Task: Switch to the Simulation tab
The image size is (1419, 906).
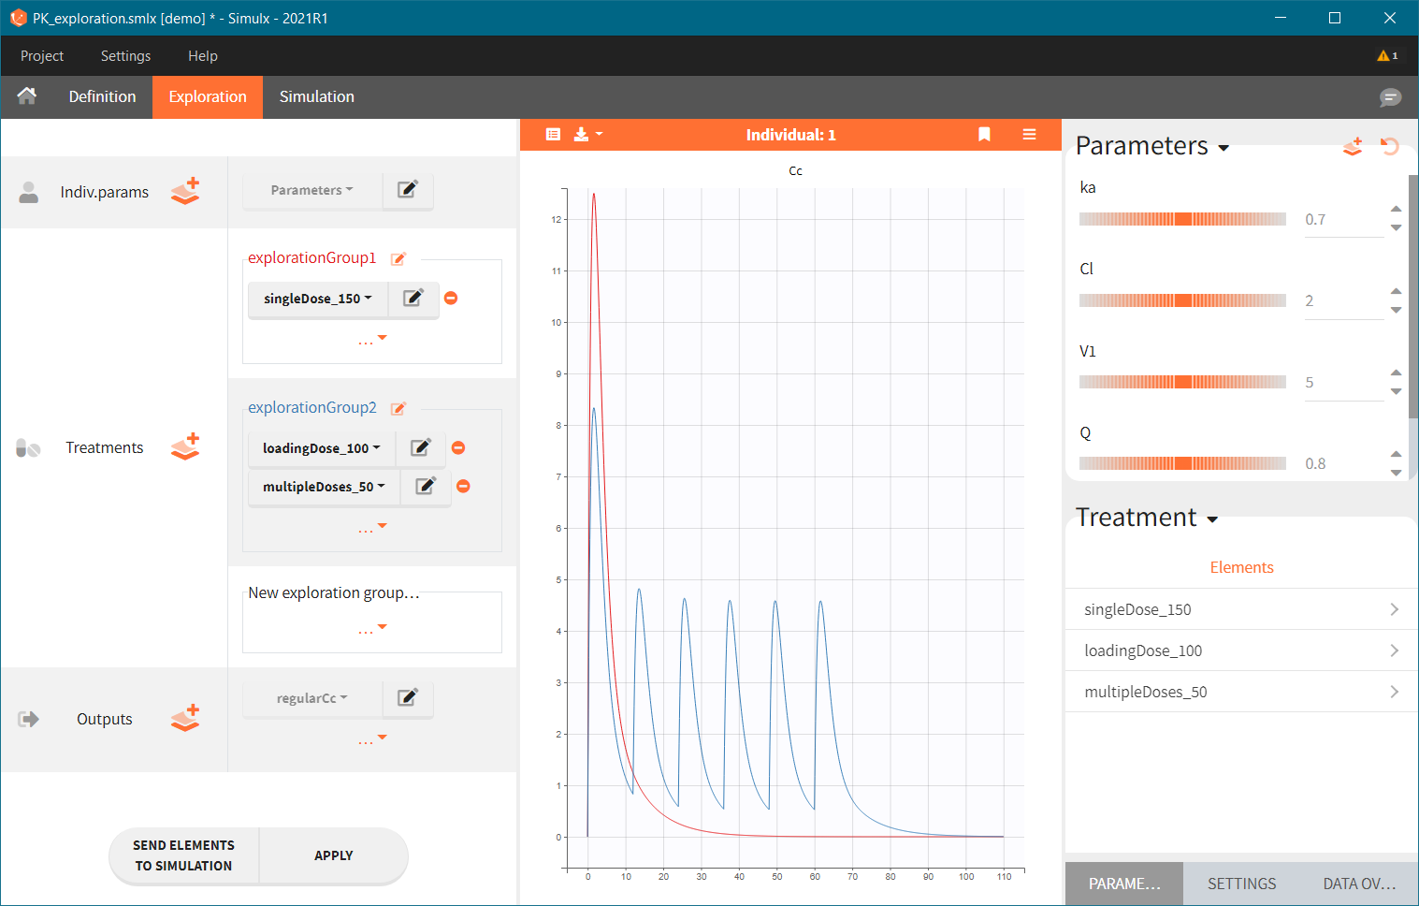Action: [316, 96]
